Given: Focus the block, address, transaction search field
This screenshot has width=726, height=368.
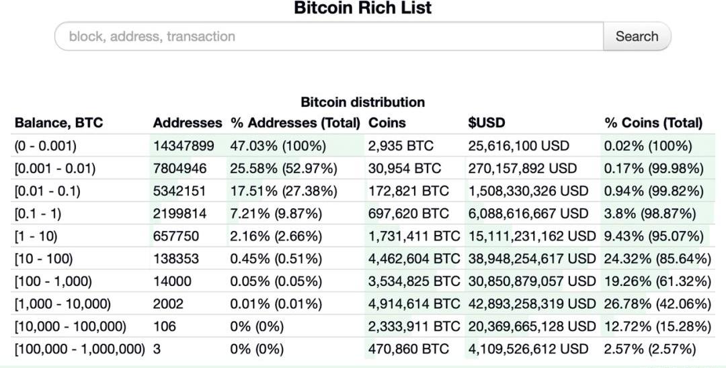Looking at the screenshot, I should [329, 36].
